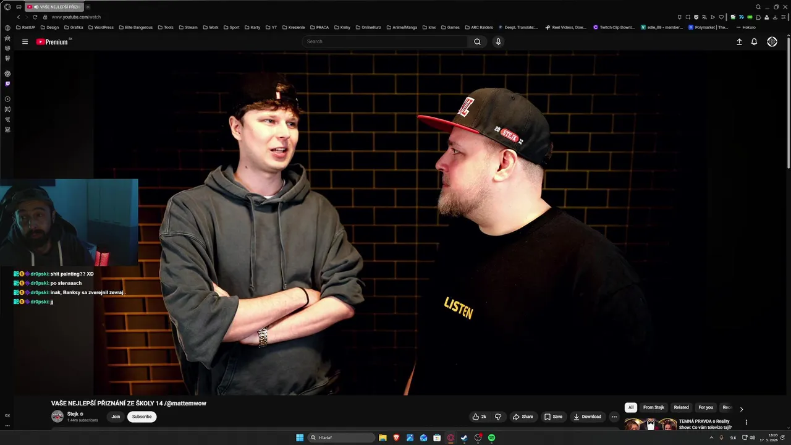Open the DeepL Translate bookmark
791x445 pixels.
tap(517, 27)
